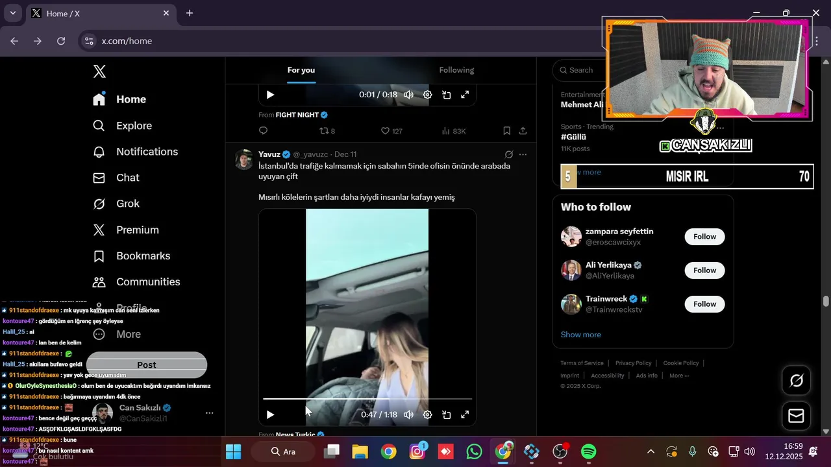The height and width of the screenshot is (467, 831).
Task: Click Show more under Who to follow
Action: coord(581,335)
